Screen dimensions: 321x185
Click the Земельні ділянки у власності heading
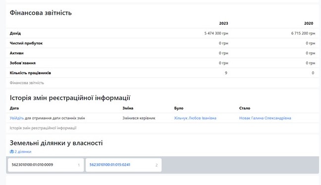[56, 143]
